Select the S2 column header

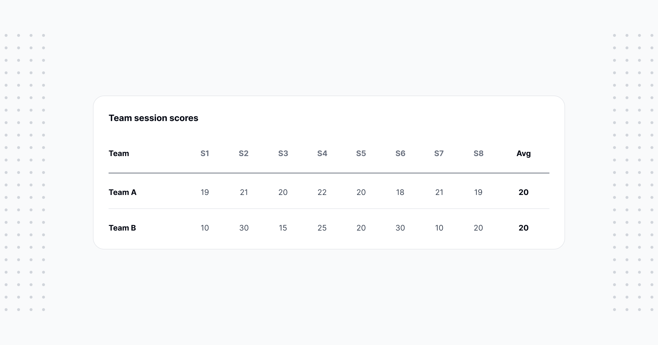(x=244, y=153)
